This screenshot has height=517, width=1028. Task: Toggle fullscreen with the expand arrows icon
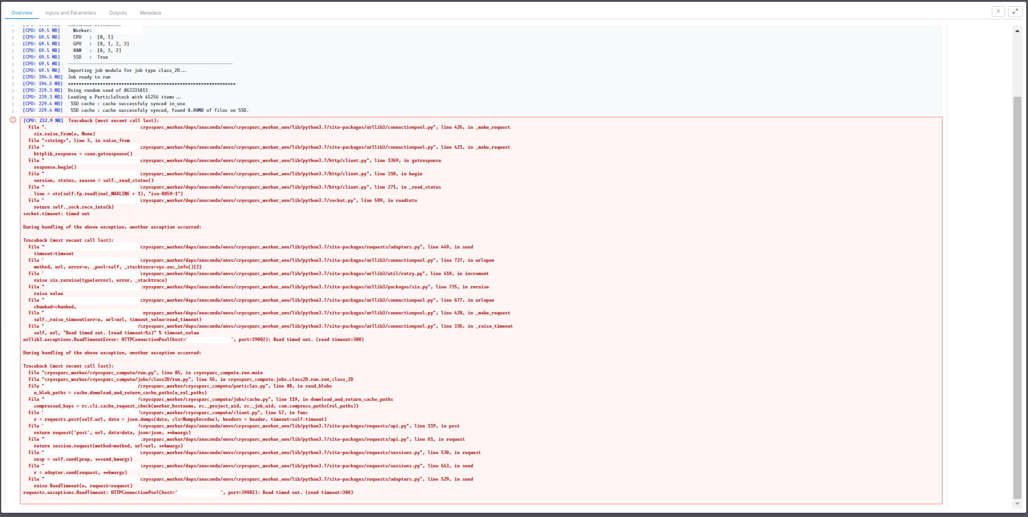1015,11
